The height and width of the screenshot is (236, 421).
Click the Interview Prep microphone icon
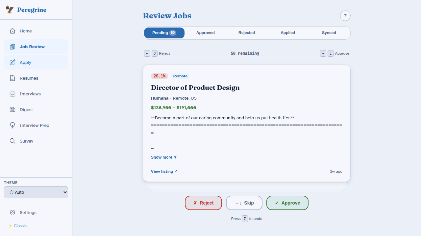pyautogui.click(x=12, y=125)
